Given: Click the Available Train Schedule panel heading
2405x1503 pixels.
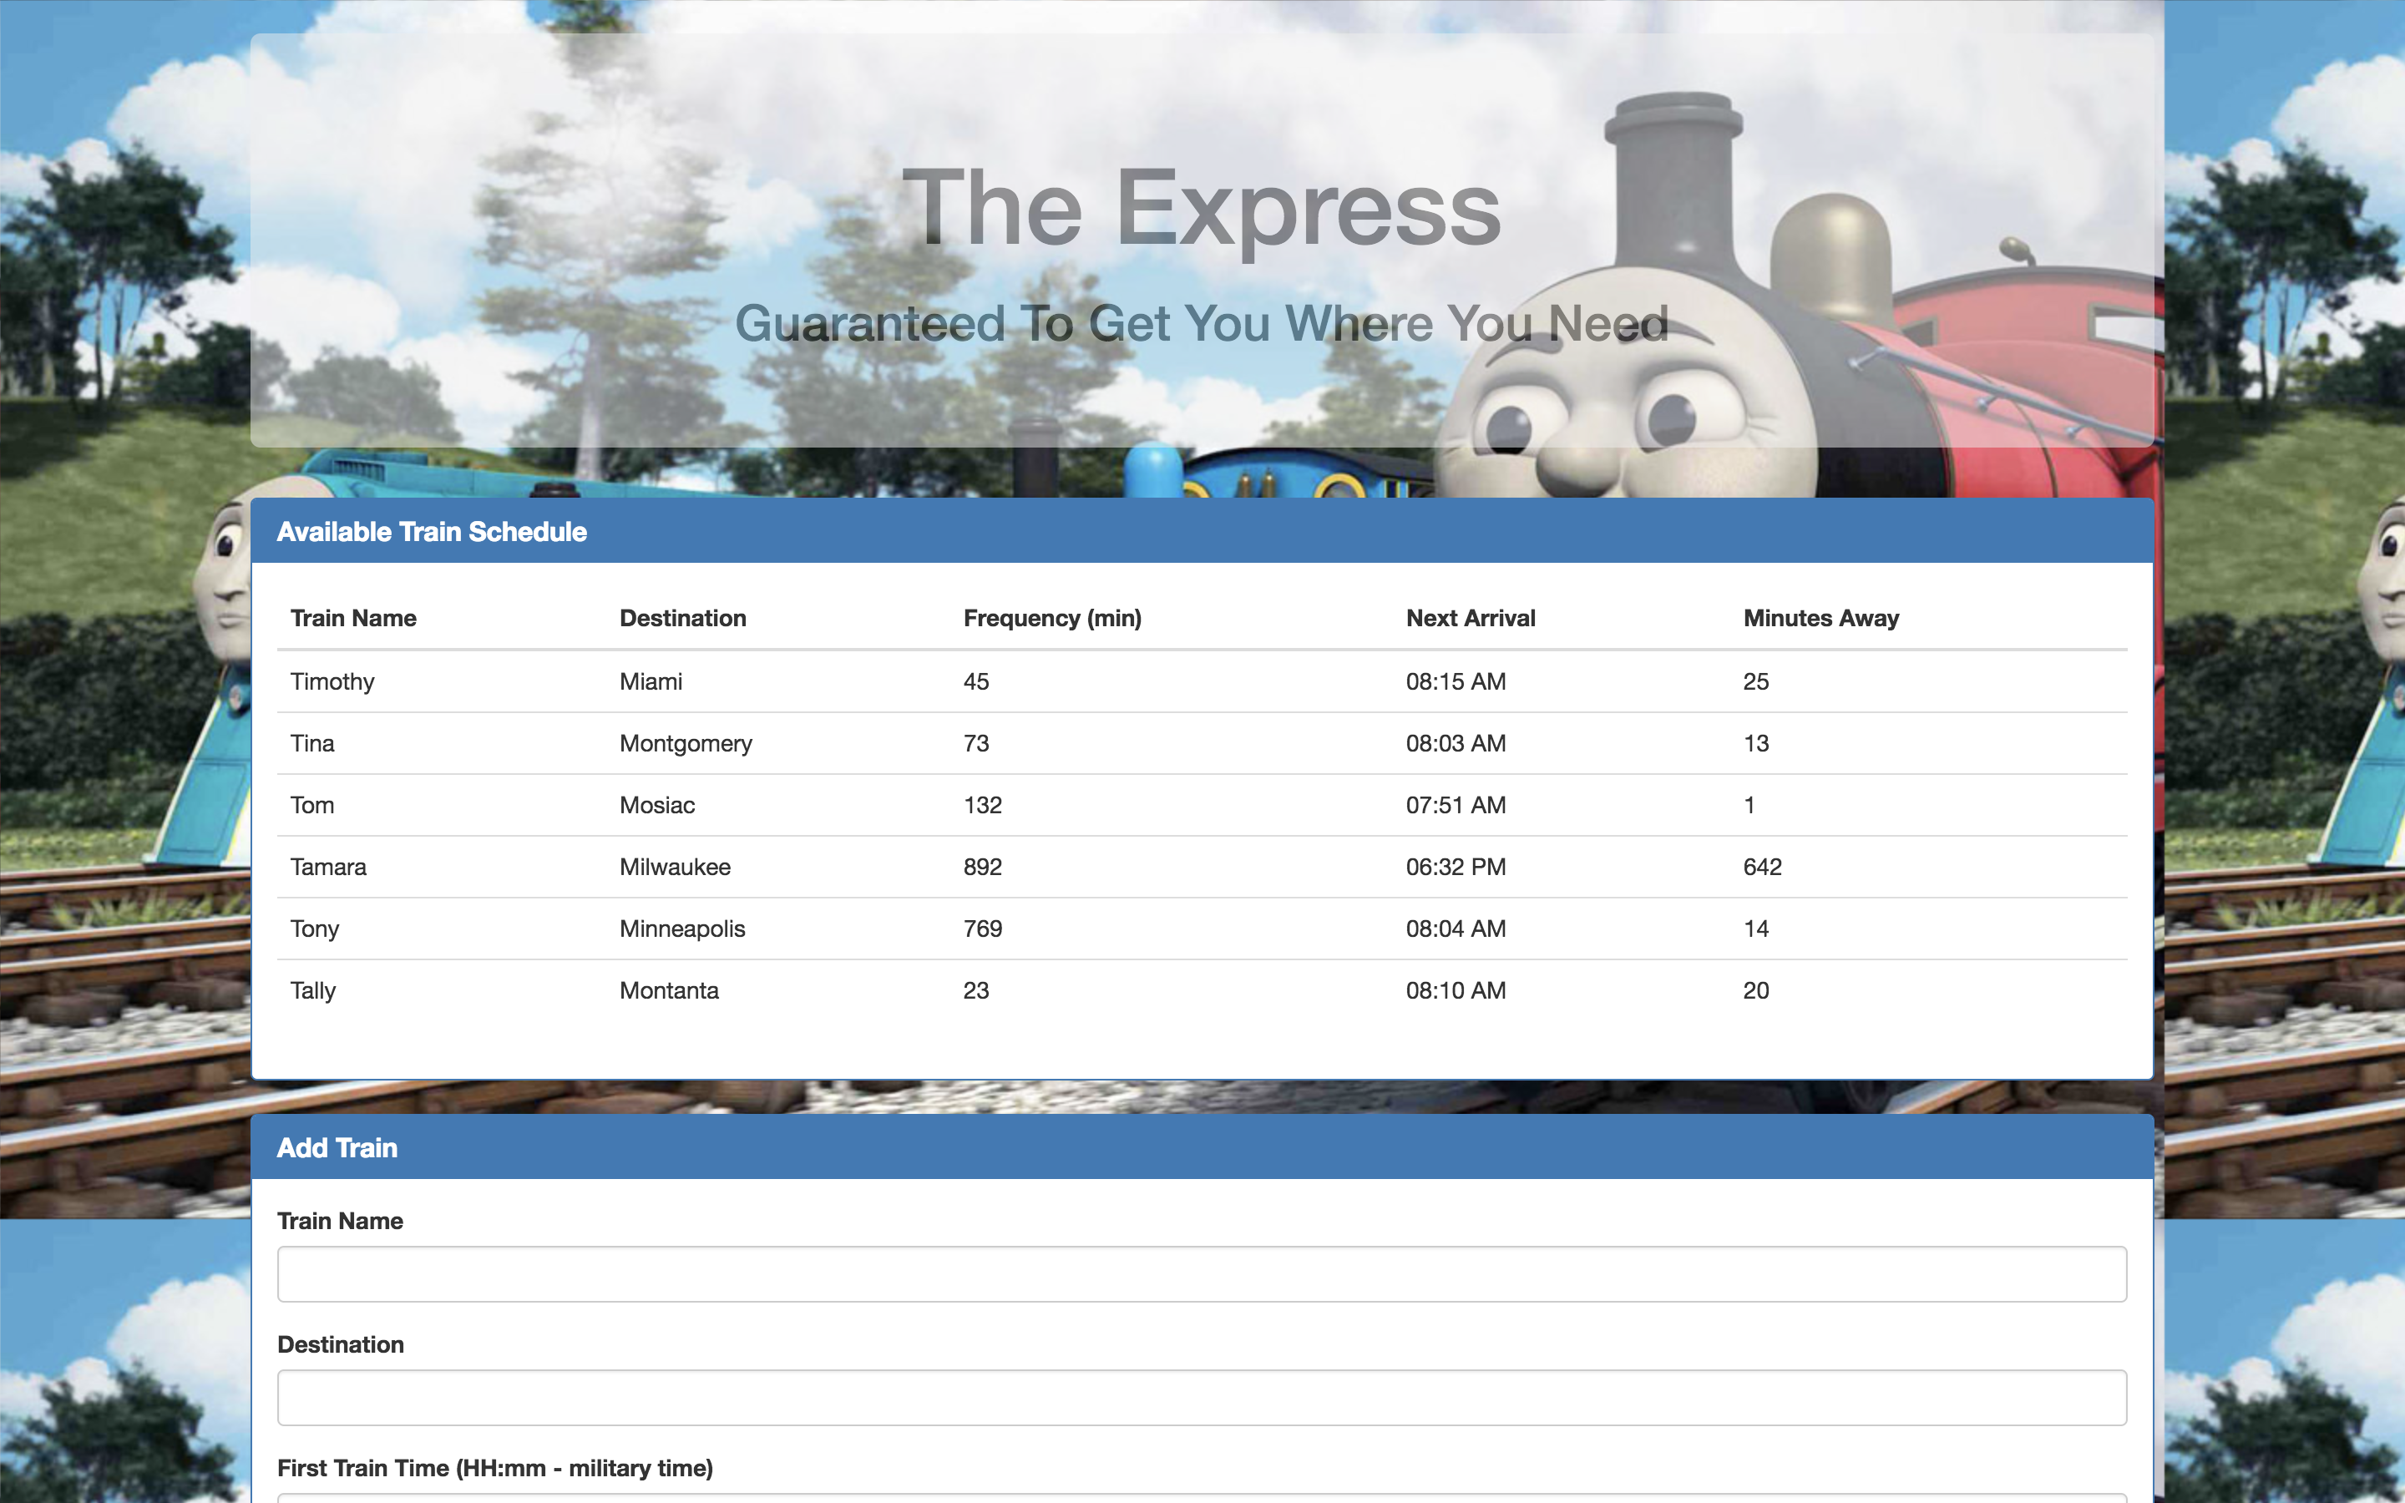Looking at the screenshot, I should [x=431, y=532].
